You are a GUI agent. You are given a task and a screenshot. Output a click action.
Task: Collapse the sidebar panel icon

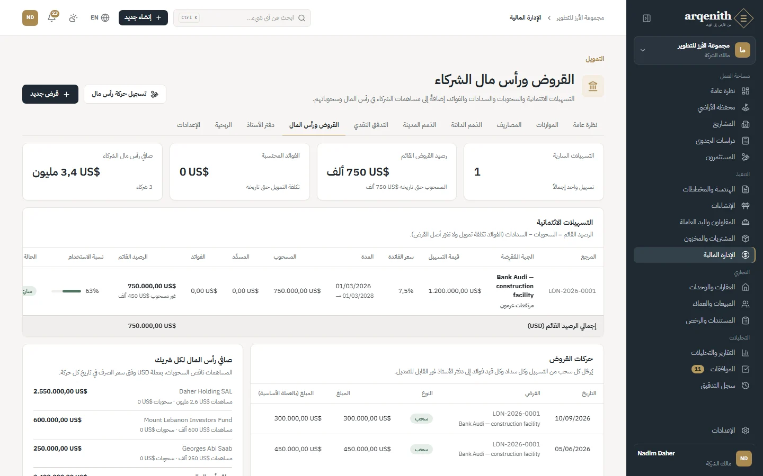click(646, 18)
